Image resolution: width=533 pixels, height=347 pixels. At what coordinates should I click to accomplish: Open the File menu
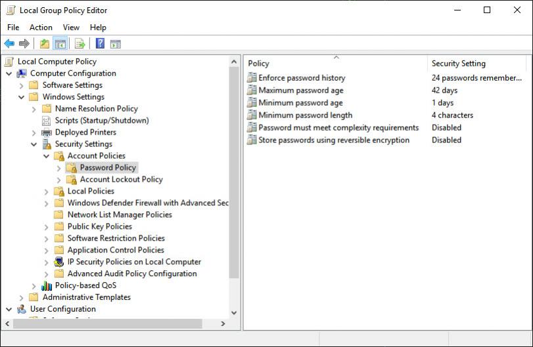point(13,27)
